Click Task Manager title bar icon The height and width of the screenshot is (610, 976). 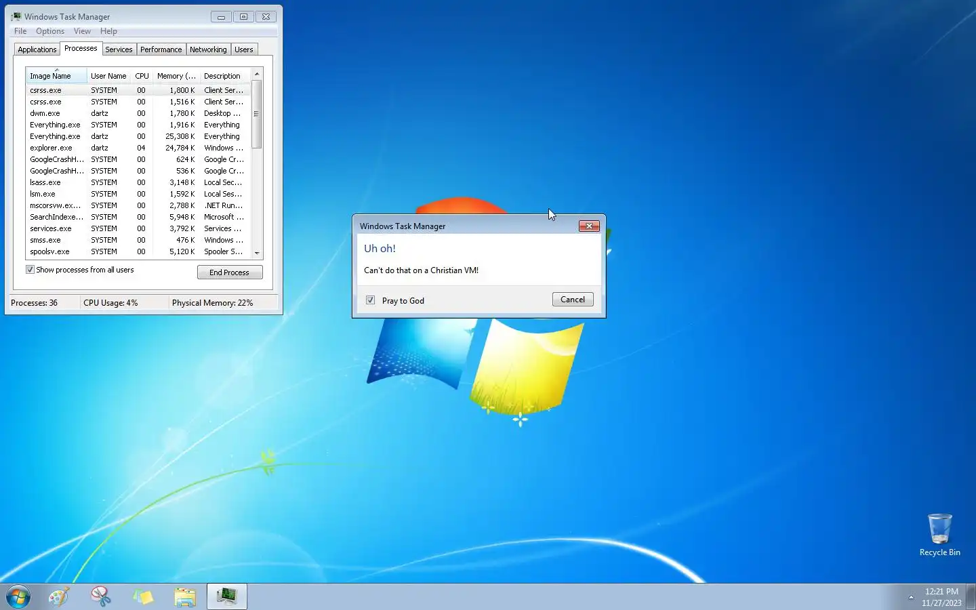pos(16,16)
